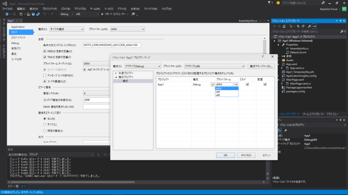Pin the Solution Explorer panel with pushpin icon

[x=341, y=21]
